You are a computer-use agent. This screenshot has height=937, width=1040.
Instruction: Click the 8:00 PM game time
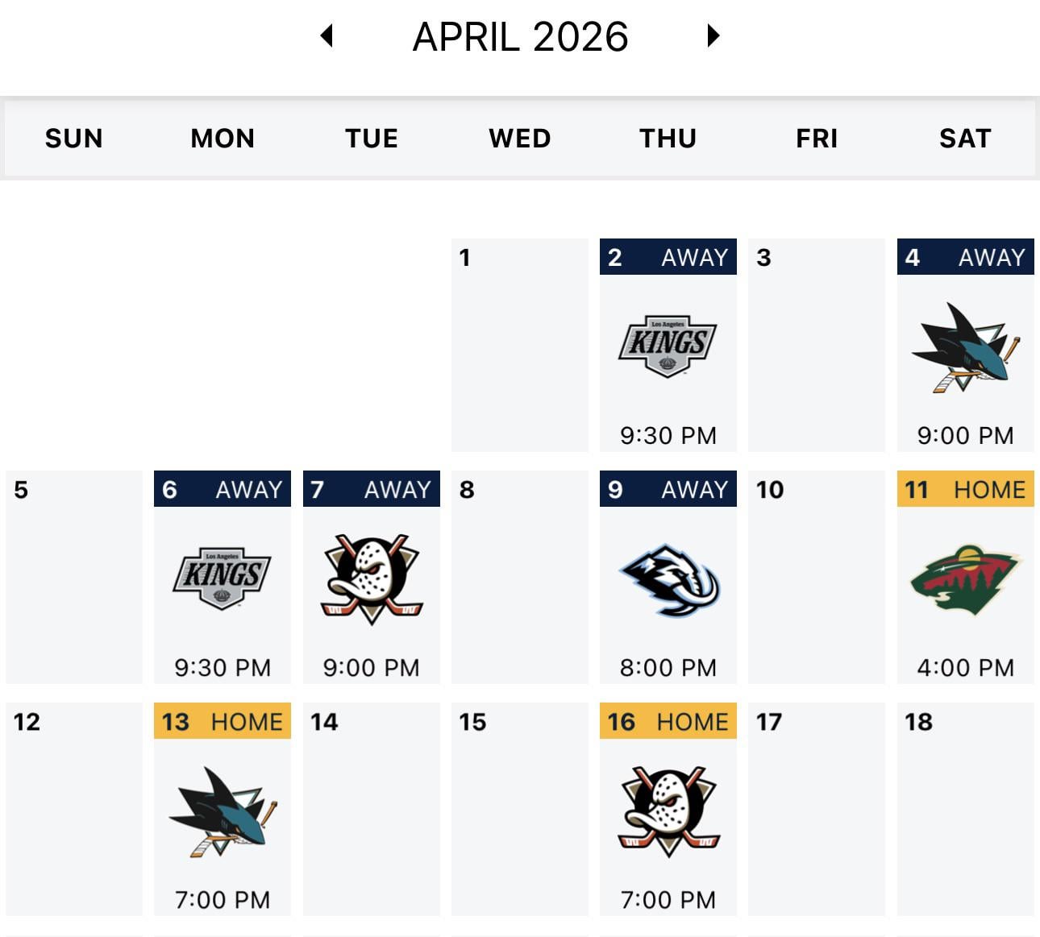tap(668, 667)
